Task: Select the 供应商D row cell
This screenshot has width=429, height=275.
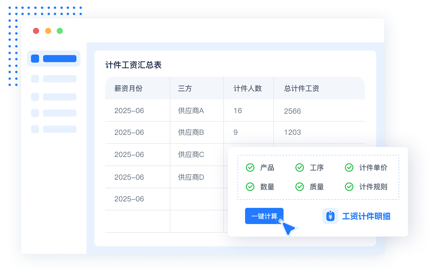Action: 190,177
